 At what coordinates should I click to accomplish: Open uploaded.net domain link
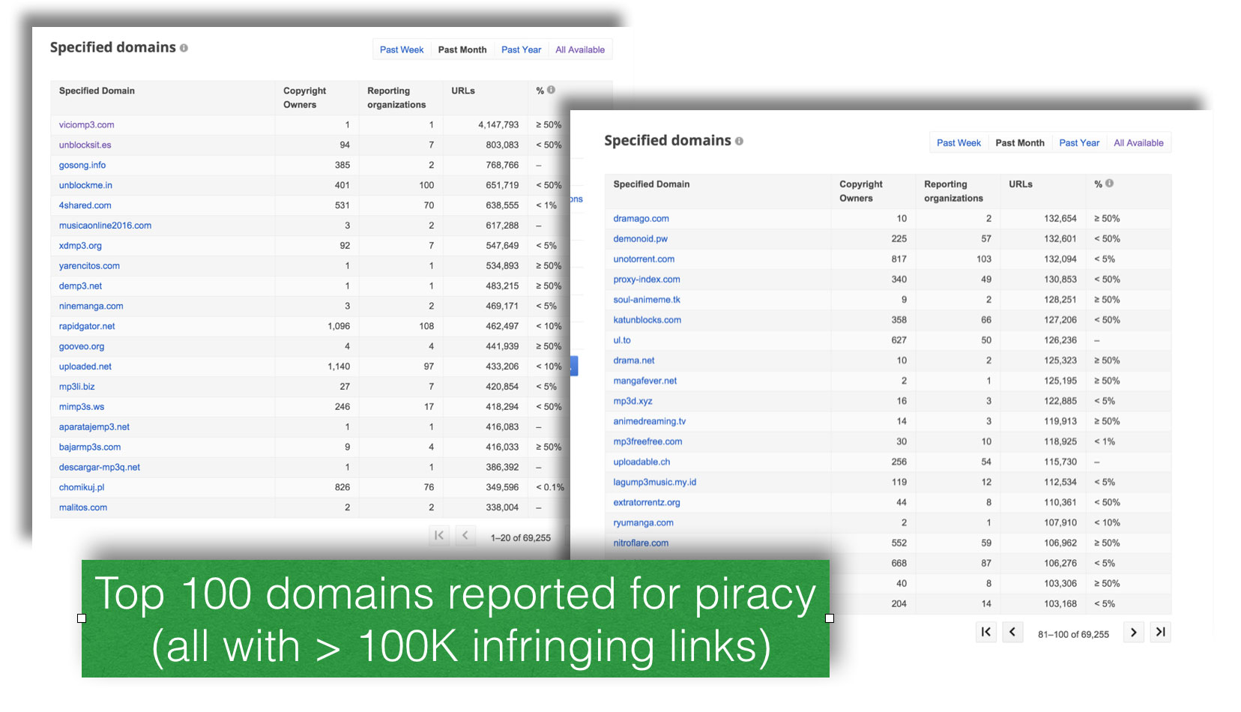coord(85,367)
